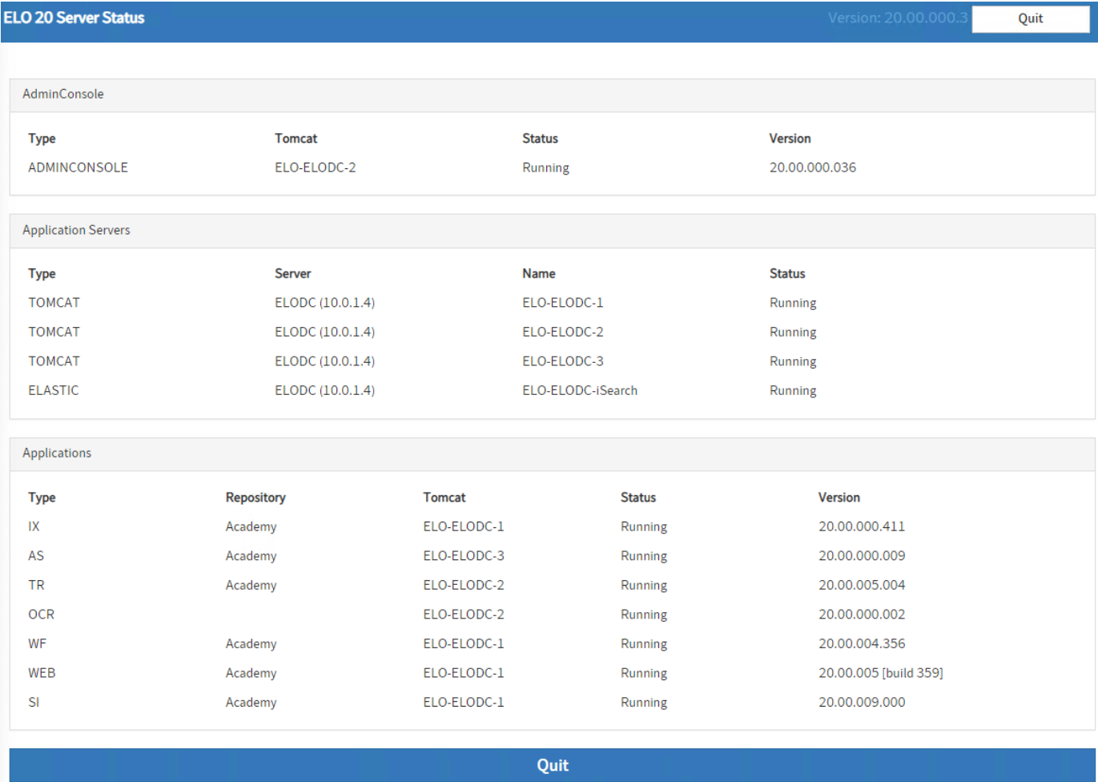This screenshot has height=782, width=1098.
Task: Click the Running status of ELO-ELODC-2
Action: point(792,332)
